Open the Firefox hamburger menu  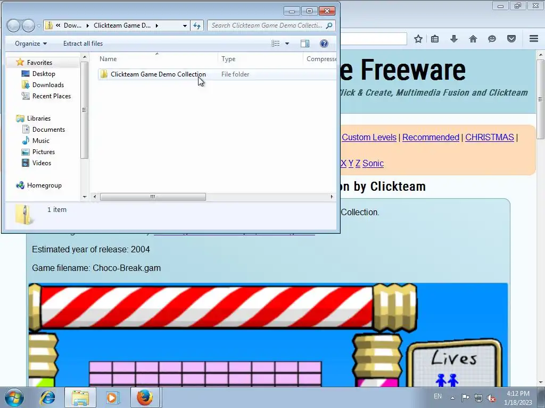pos(534,39)
